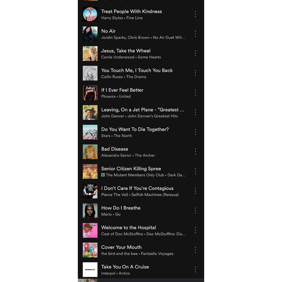Play Leaving, On a Jet Plane track
282x282 pixels.
tap(141, 113)
